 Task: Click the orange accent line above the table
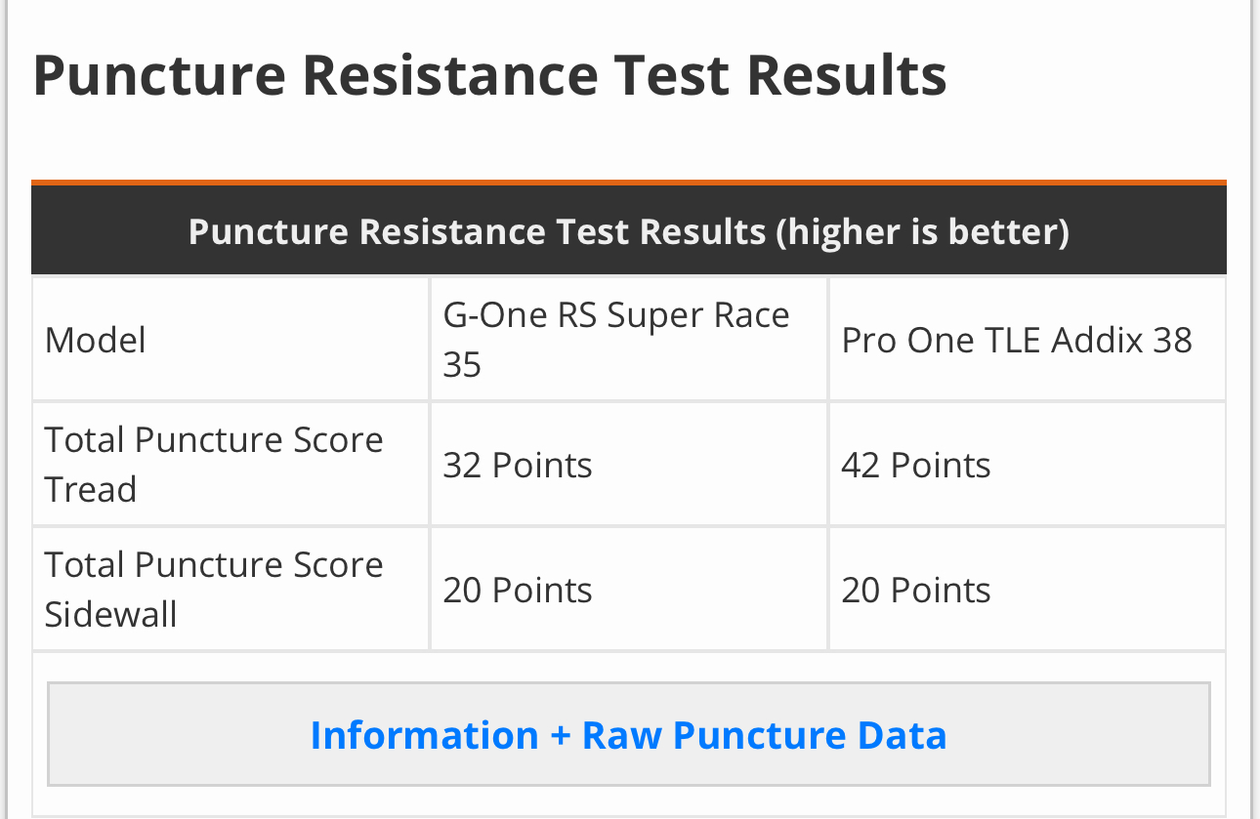[628, 182]
